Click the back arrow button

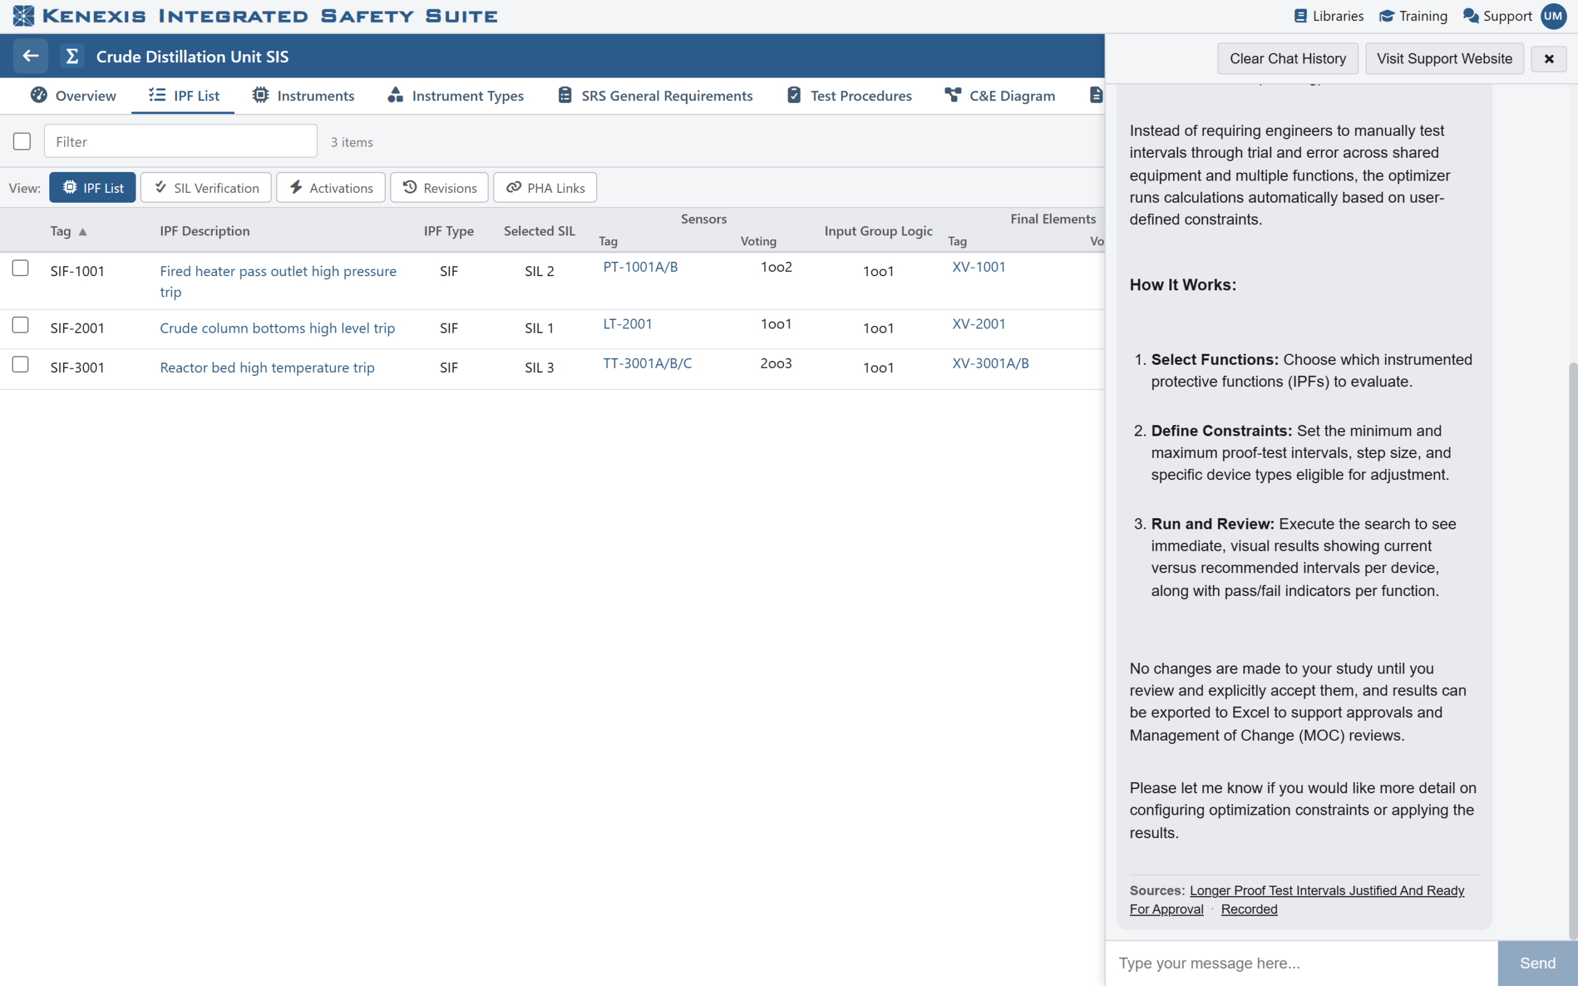pos(31,56)
